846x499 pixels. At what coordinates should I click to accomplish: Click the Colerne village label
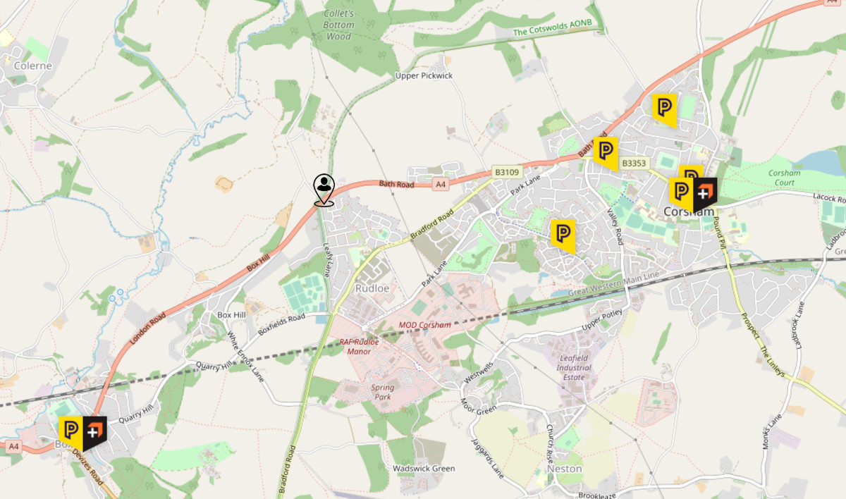33,66
